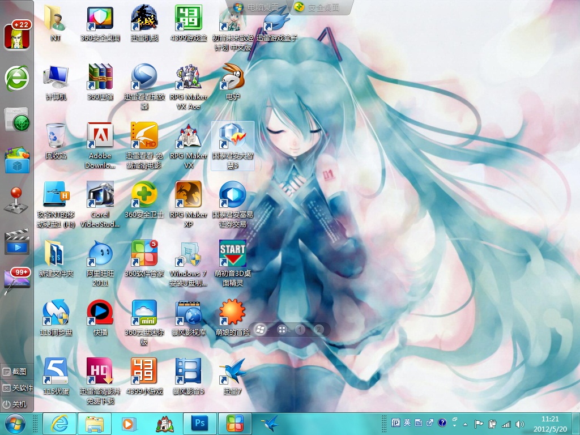Open the 4399游戏盒 shortcut
The height and width of the screenshot is (435, 580).
[x=188, y=23]
